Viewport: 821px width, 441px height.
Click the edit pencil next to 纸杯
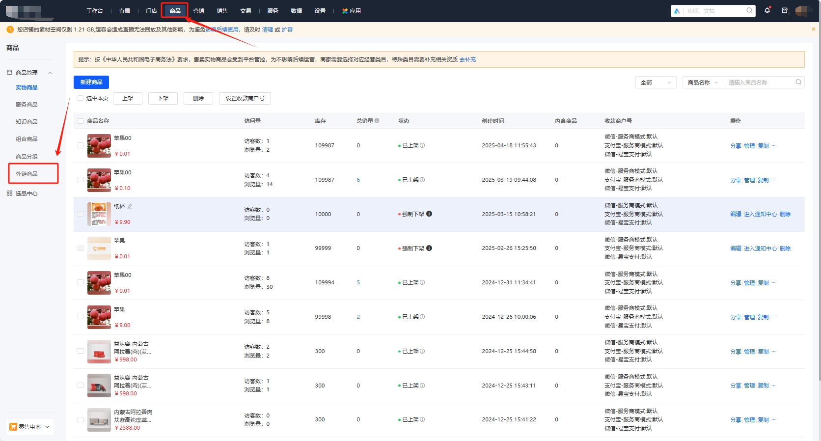pos(130,207)
